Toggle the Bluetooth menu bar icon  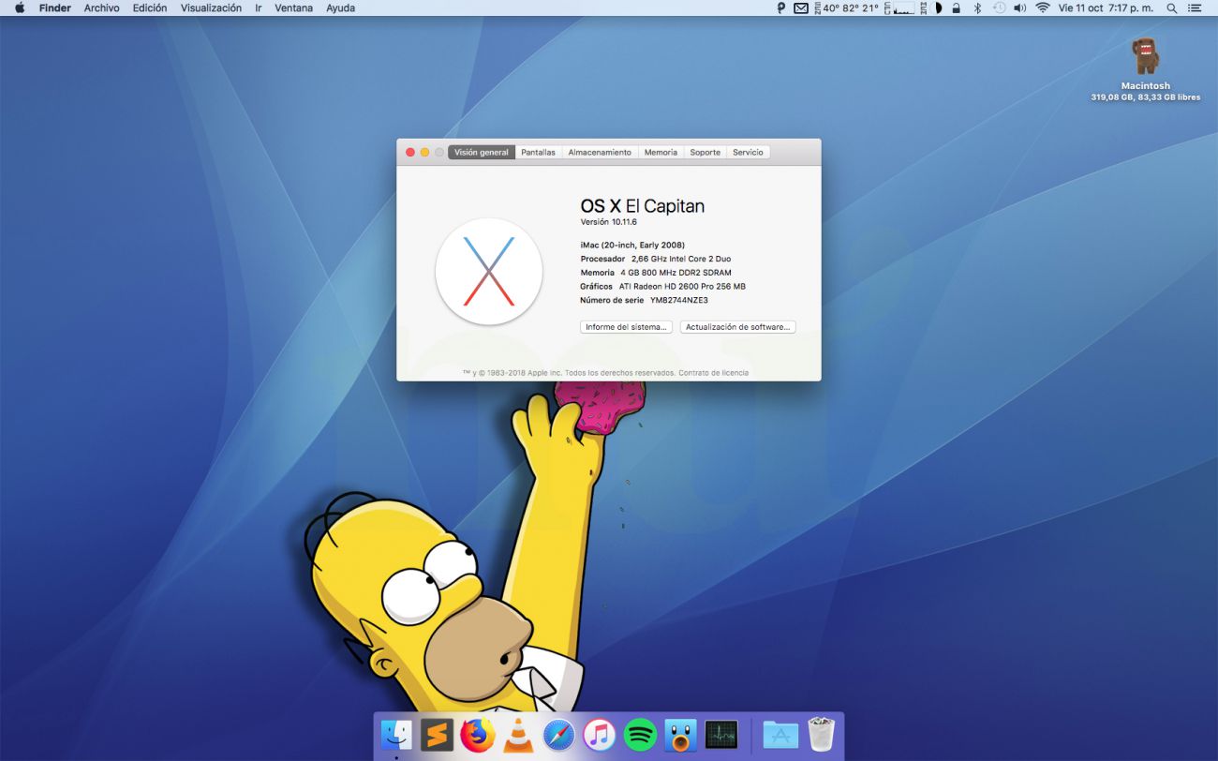(x=976, y=8)
